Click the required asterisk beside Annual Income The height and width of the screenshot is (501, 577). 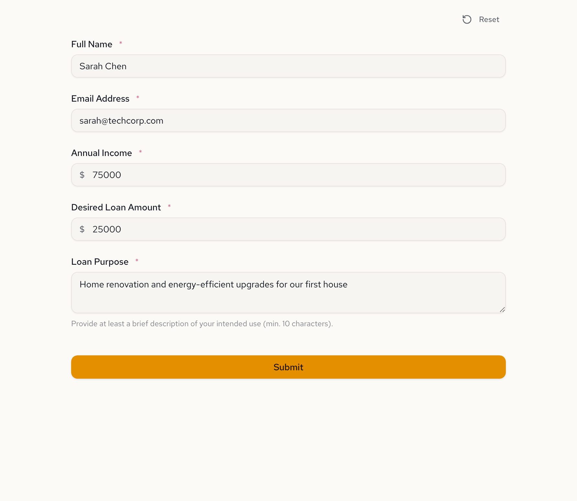pyautogui.click(x=140, y=152)
